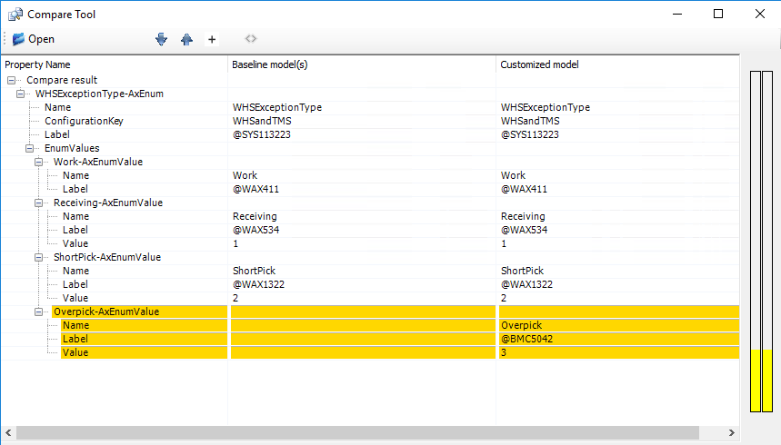Click the angle brackets toolbar icon
Image resolution: width=781 pixels, height=445 pixels.
click(251, 39)
